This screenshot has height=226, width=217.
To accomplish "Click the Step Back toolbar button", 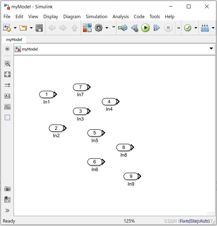I will [x=135, y=28].
